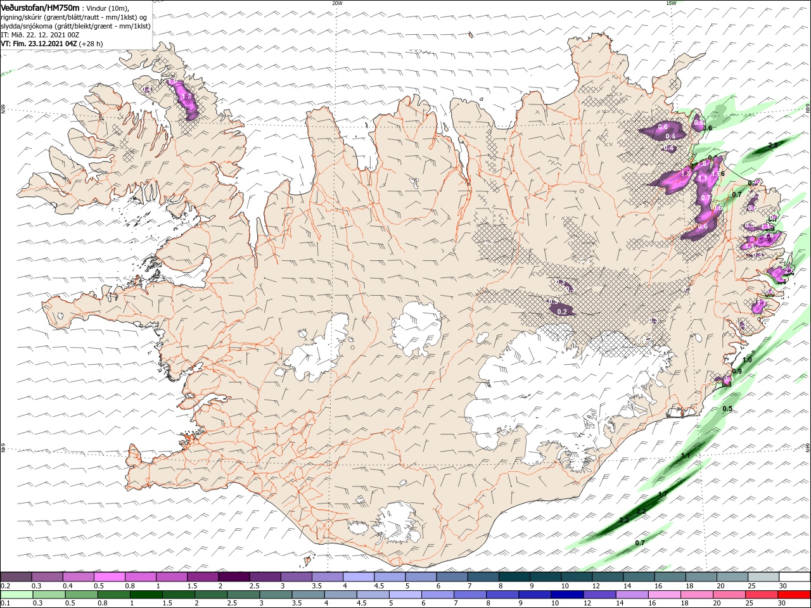The height and width of the screenshot is (608, 811).
Task: Click the 0.9 value below the 1.0 label
Action: click(737, 371)
